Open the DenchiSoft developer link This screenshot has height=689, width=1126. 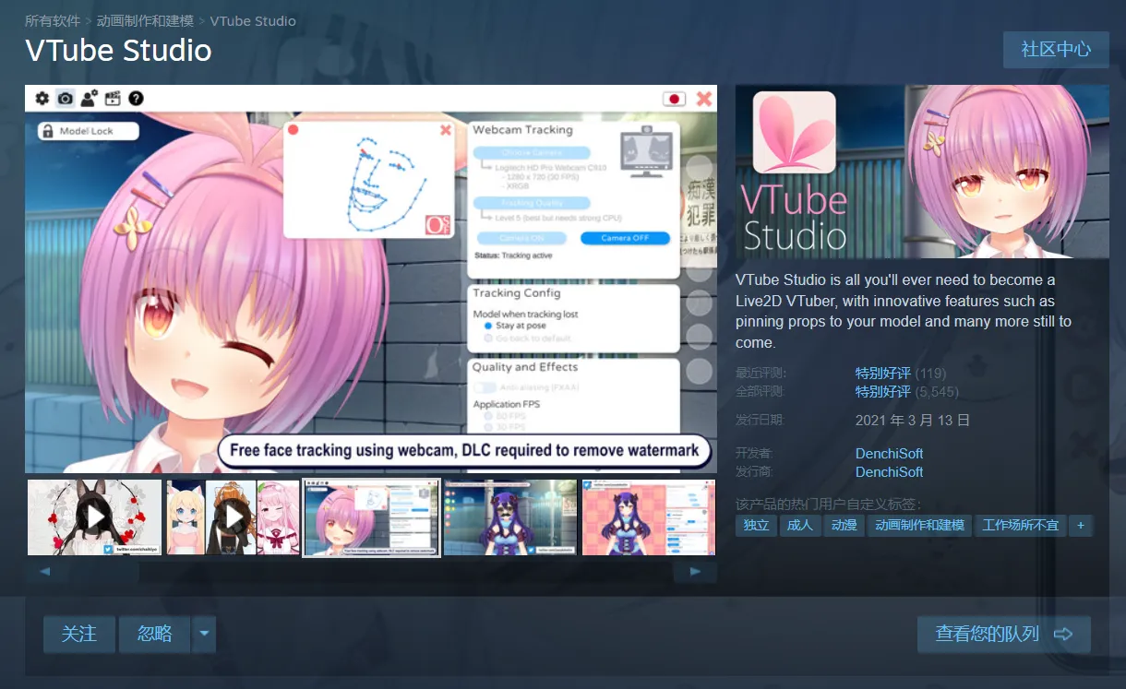click(x=889, y=453)
